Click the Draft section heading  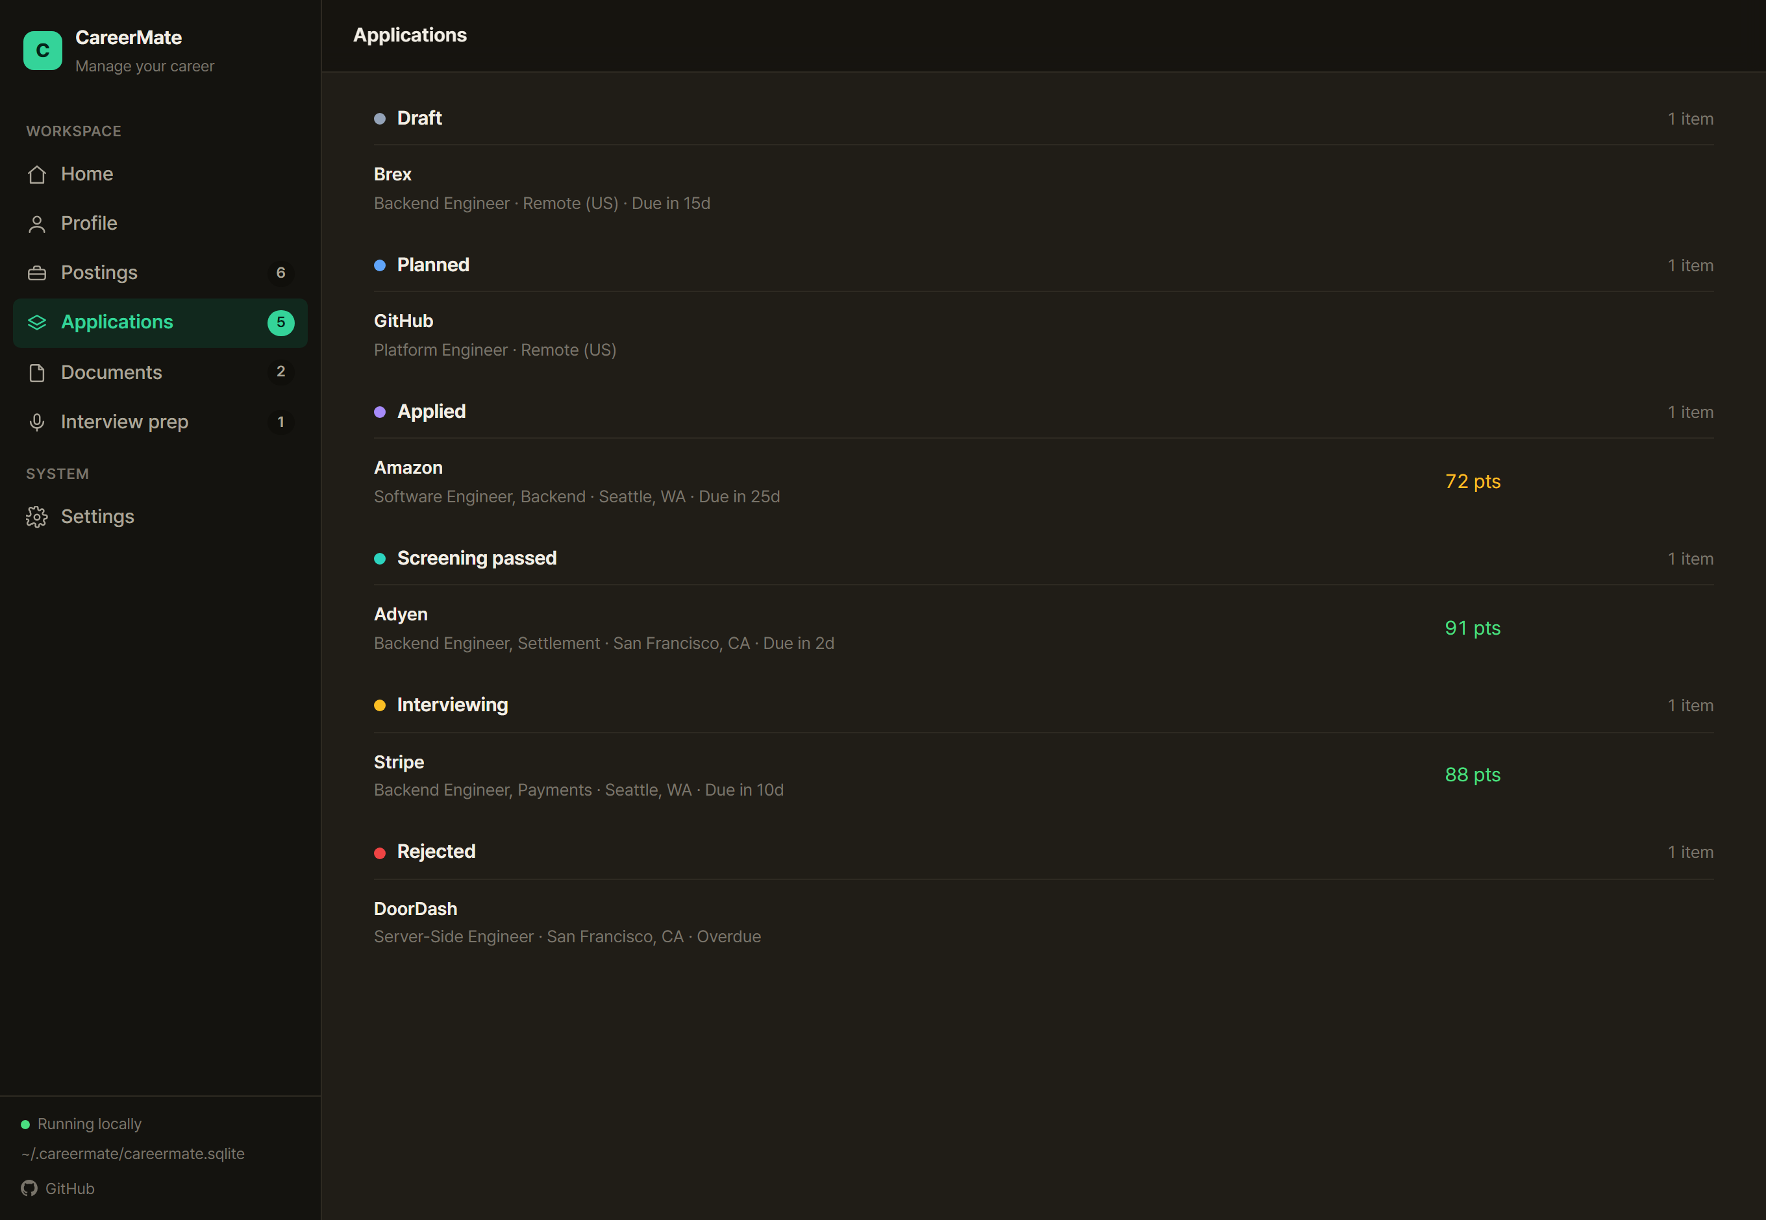(419, 119)
